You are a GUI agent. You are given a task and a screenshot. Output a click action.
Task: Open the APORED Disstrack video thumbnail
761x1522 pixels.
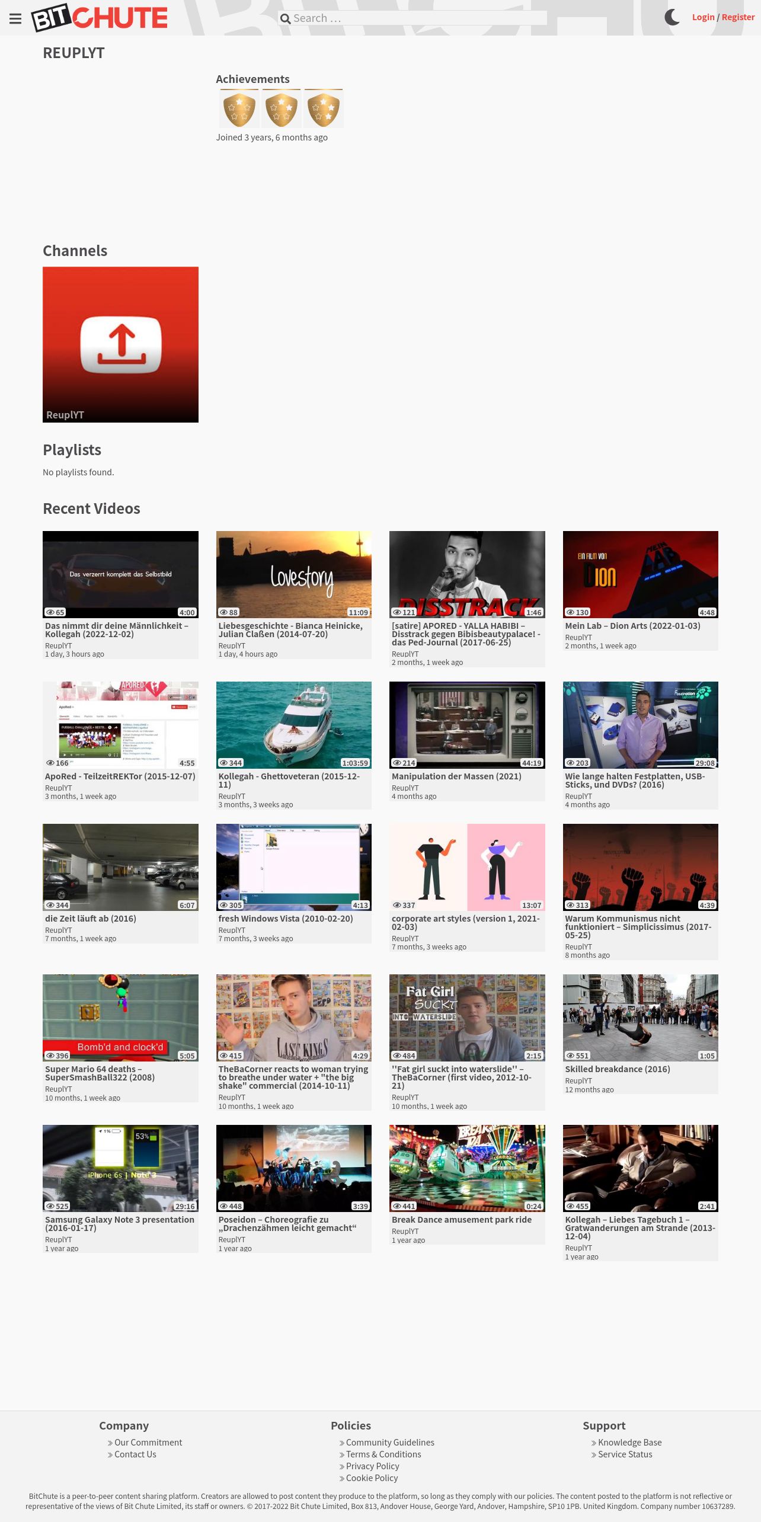pyautogui.click(x=467, y=574)
